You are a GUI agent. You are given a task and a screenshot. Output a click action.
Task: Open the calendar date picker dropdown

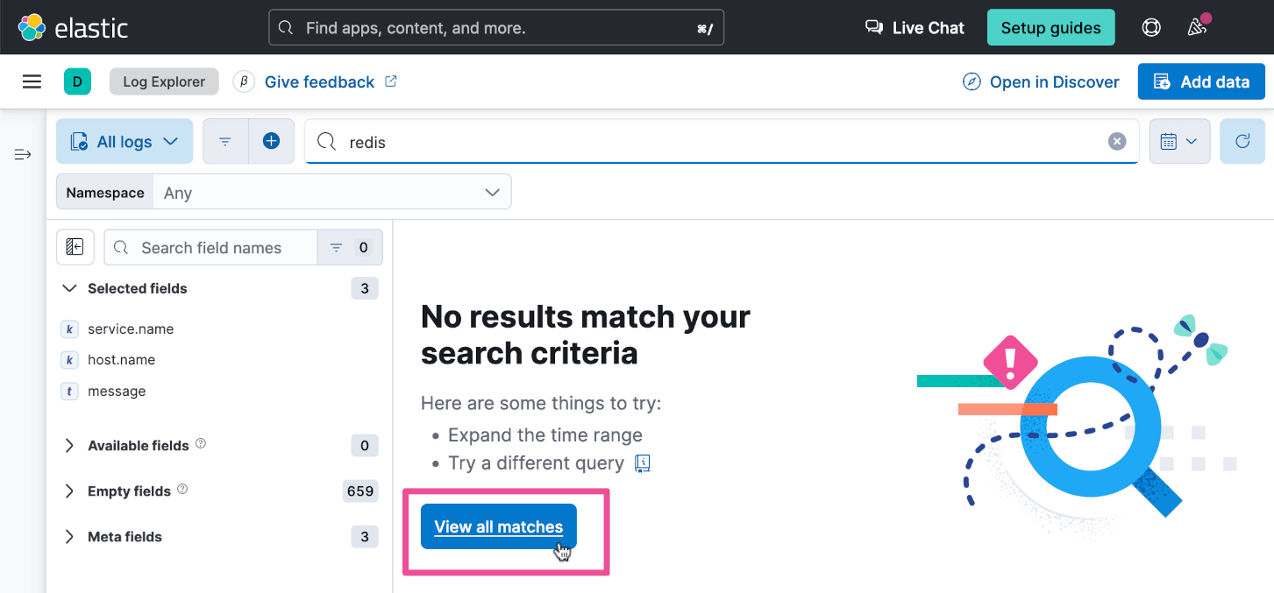1179,141
